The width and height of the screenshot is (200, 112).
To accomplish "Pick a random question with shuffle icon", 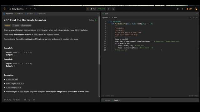I will coord(35,9).
